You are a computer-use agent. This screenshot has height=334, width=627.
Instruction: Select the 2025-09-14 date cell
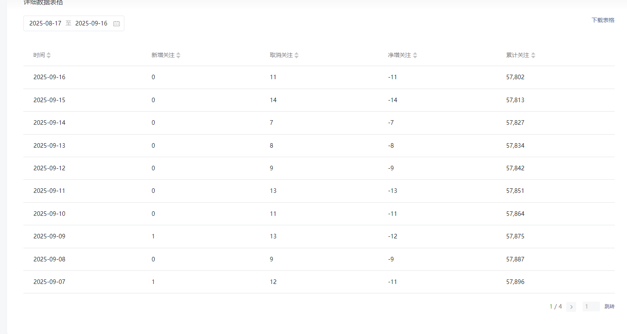tap(49, 123)
